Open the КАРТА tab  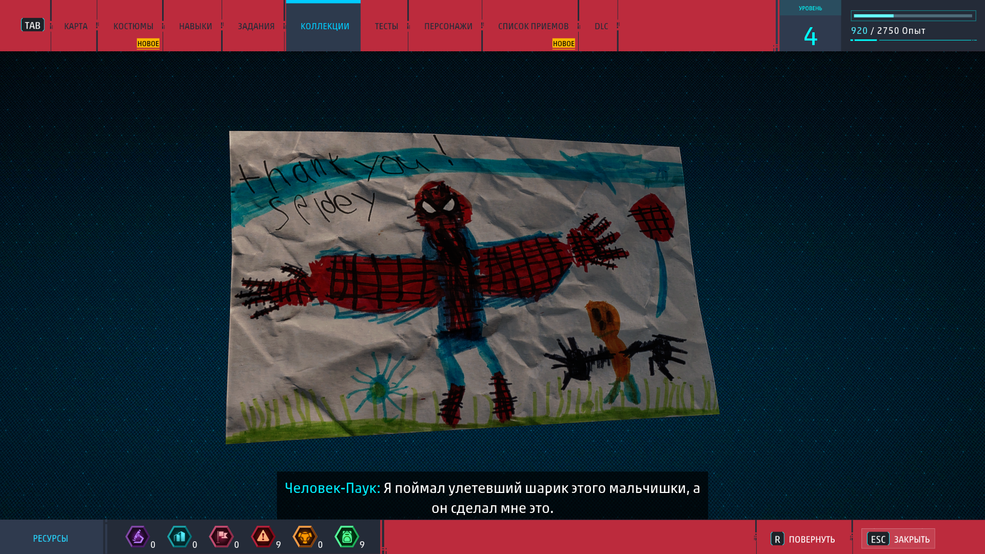tap(75, 26)
